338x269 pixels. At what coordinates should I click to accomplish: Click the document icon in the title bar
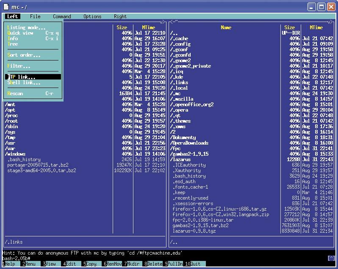coord(6,7)
